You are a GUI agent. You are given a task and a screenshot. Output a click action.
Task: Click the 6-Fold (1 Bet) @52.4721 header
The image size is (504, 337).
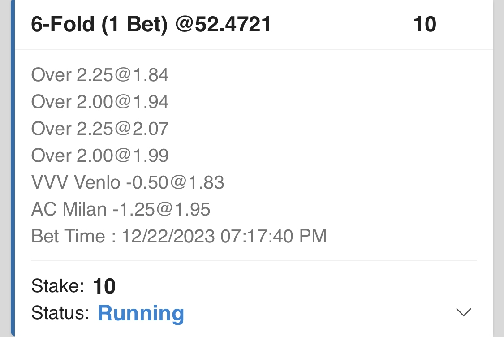coord(151,24)
